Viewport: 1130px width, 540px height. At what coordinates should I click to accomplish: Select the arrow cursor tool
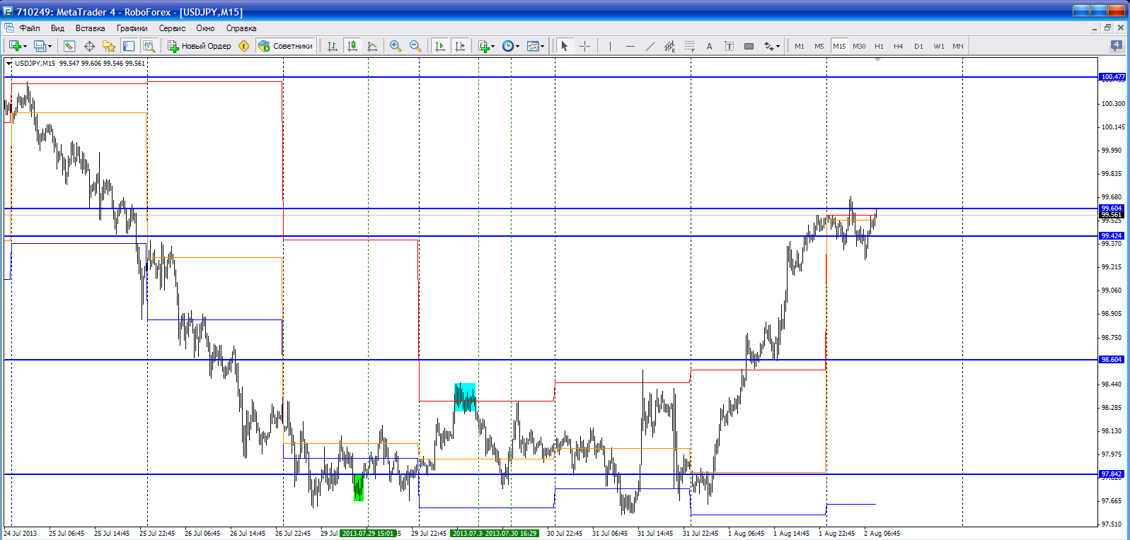tap(565, 46)
